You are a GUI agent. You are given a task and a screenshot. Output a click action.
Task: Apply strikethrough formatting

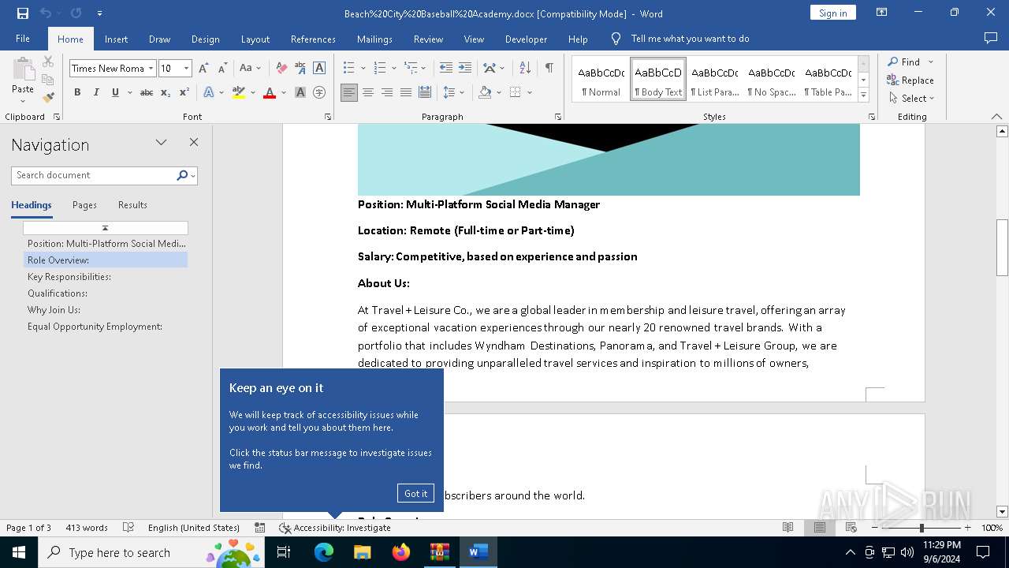click(x=146, y=92)
